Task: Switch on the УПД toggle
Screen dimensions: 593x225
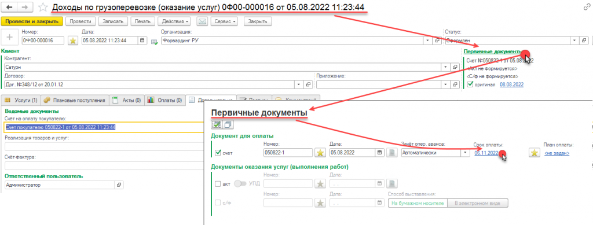Action: coord(240,184)
